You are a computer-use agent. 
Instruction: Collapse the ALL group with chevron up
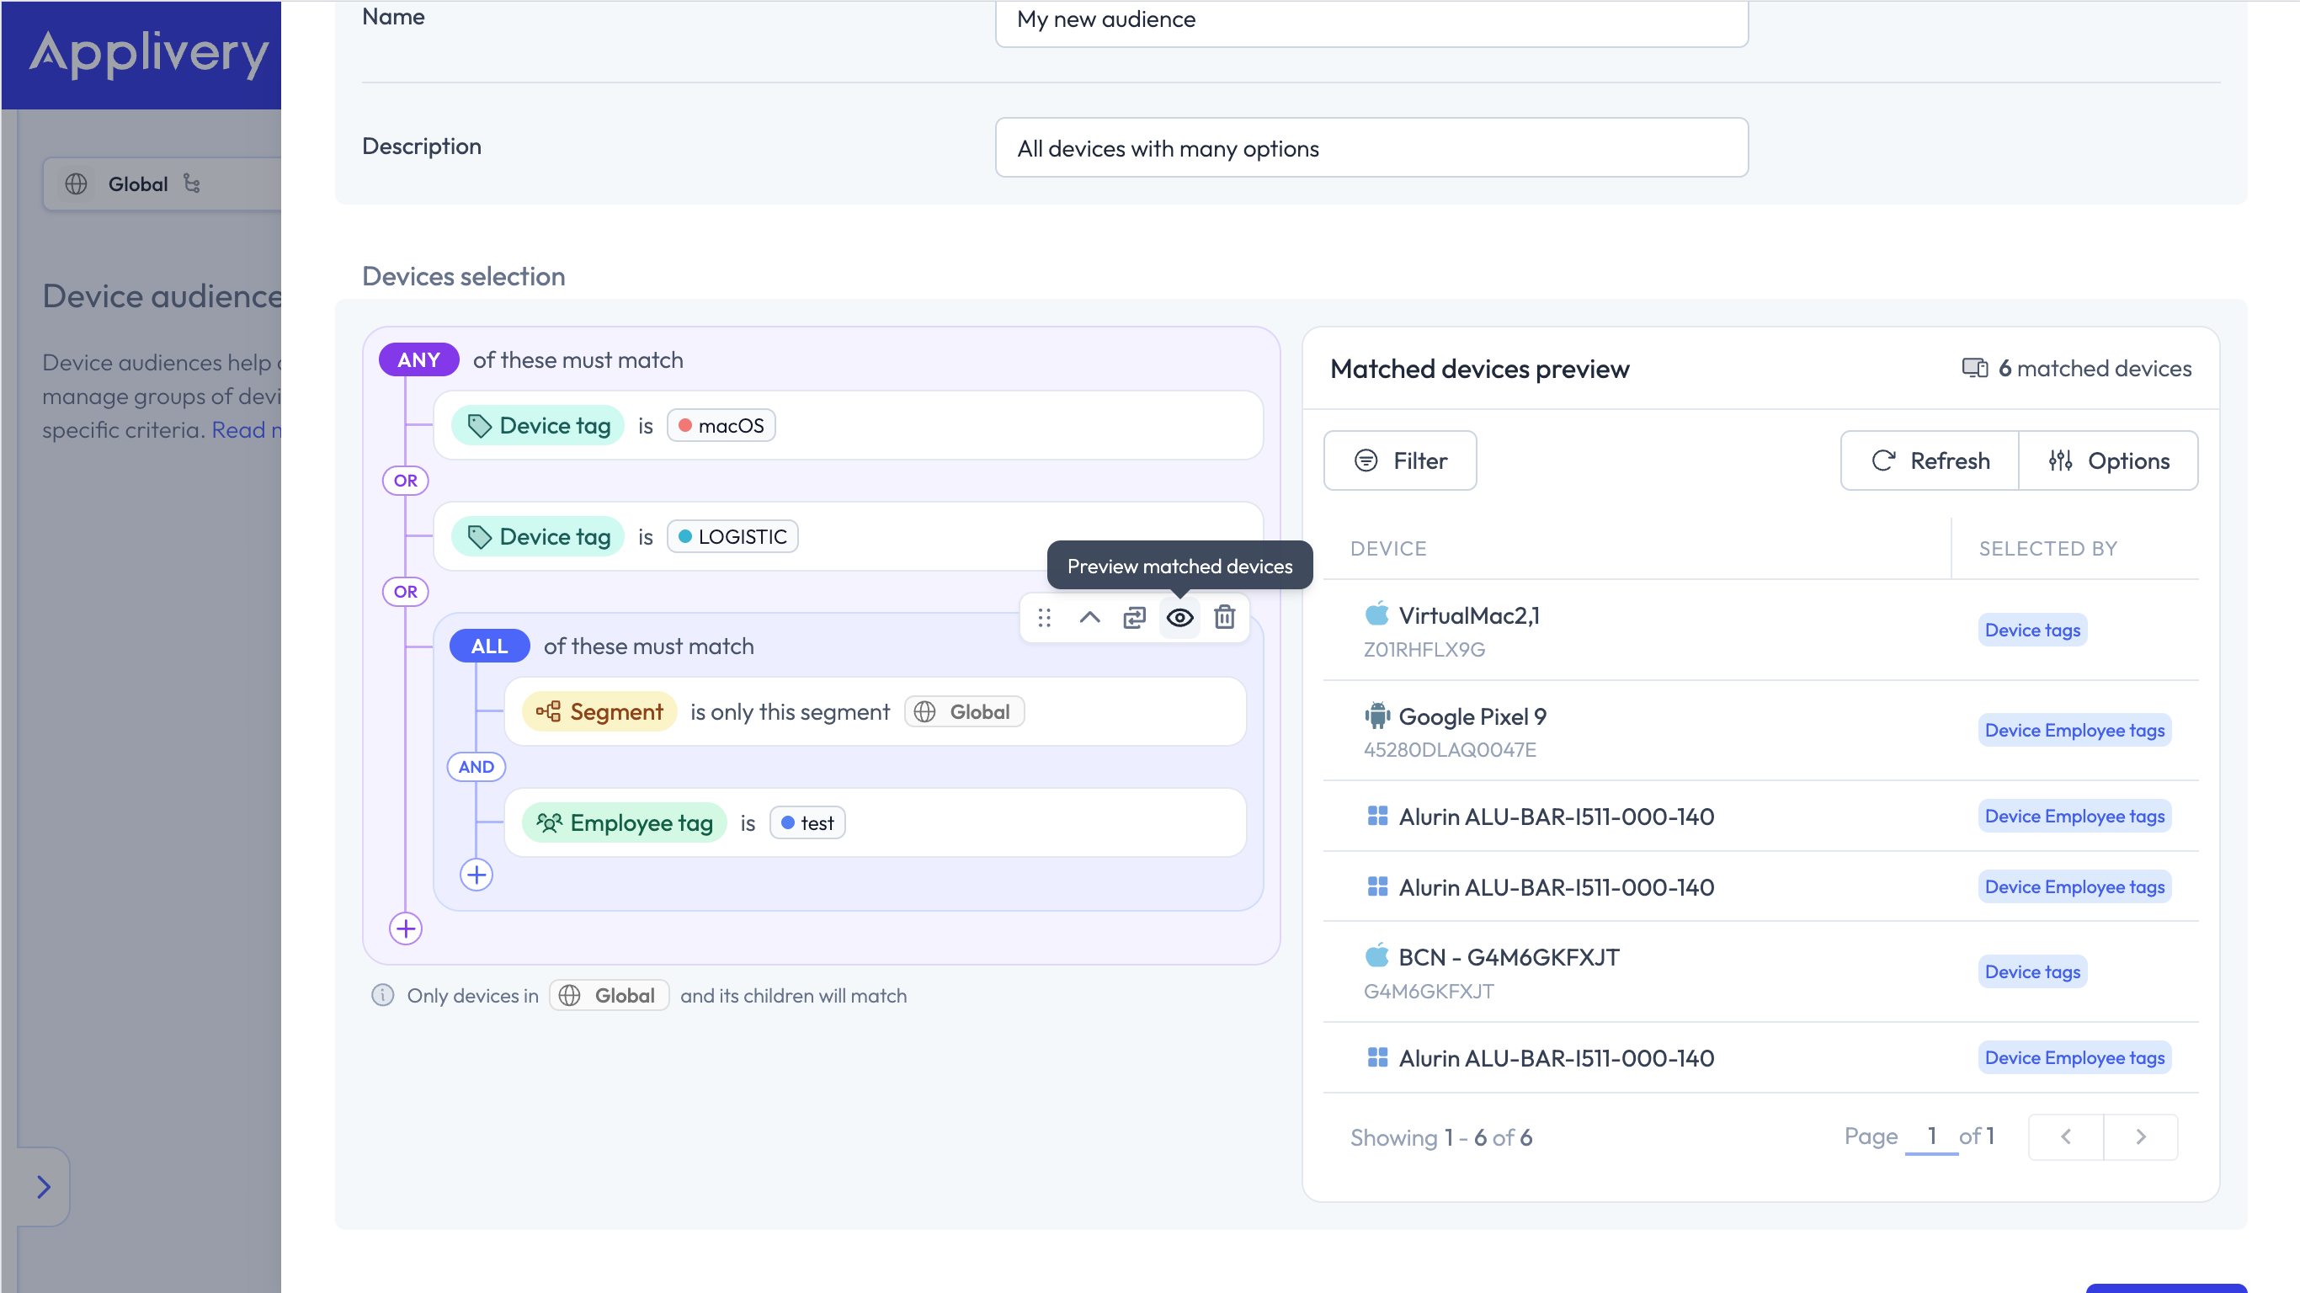point(1089,617)
